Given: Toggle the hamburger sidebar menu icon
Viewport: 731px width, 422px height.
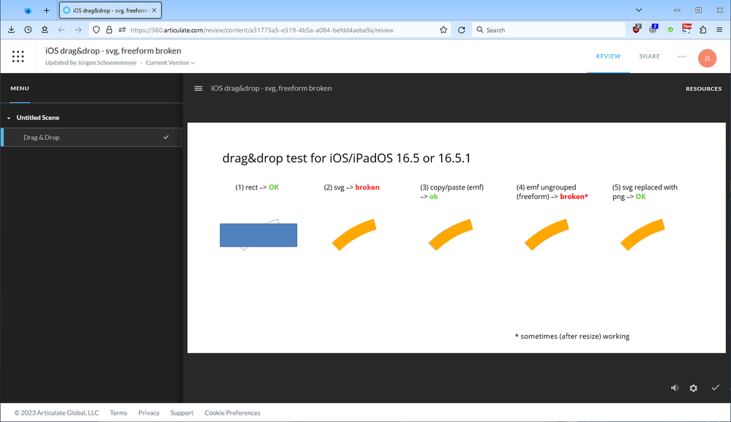Looking at the screenshot, I should pyautogui.click(x=198, y=88).
